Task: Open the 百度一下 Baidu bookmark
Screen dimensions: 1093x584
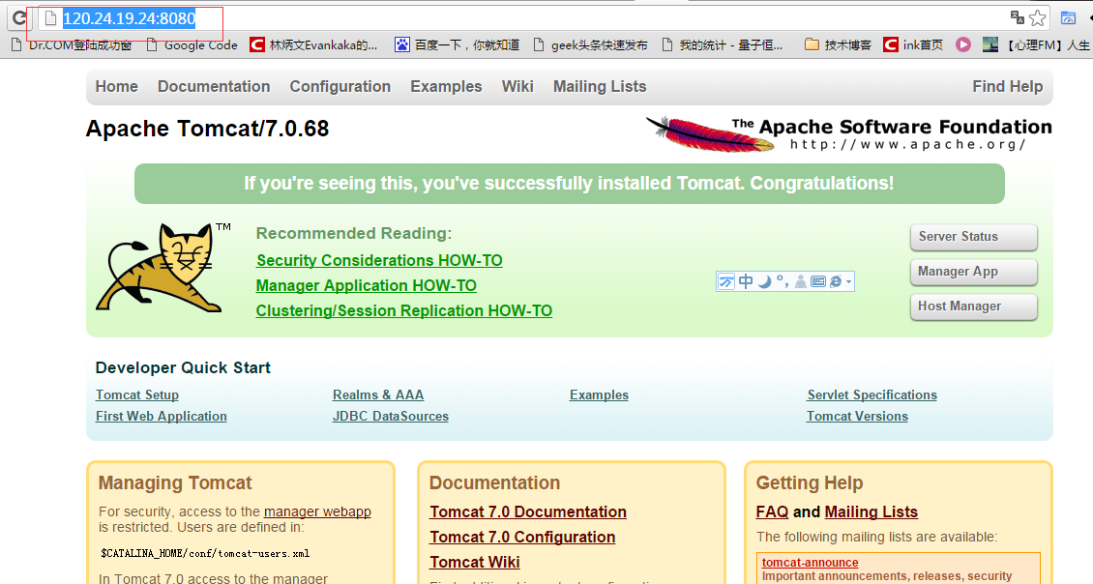Action: 458,45
